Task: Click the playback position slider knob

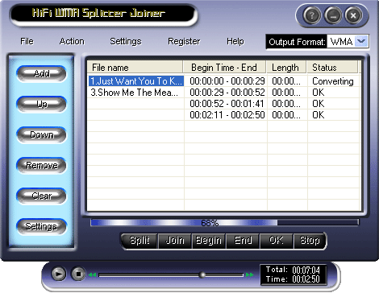Action: (202, 274)
